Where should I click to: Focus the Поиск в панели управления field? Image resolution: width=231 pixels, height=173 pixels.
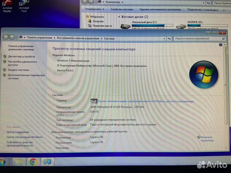click(198, 39)
